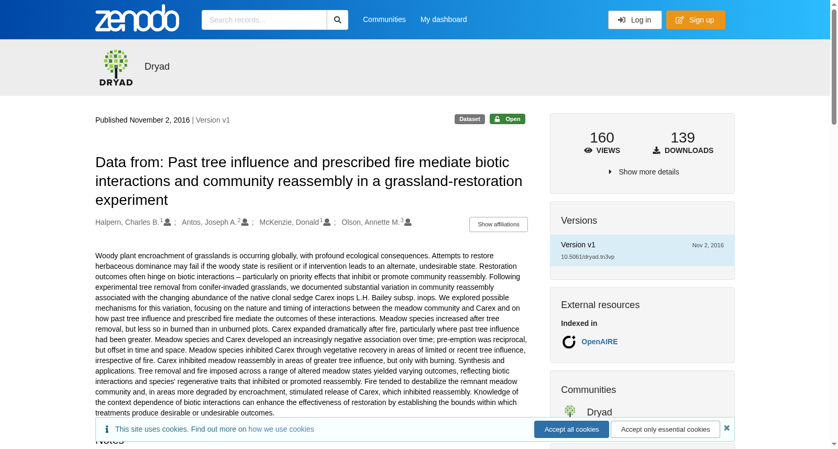
Task: Choose Accept only essential cookies
Action: point(666,430)
